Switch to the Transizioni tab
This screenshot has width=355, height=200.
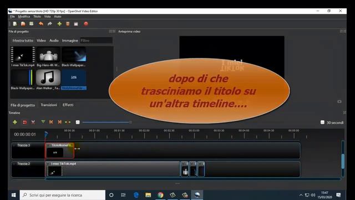[49, 105]
